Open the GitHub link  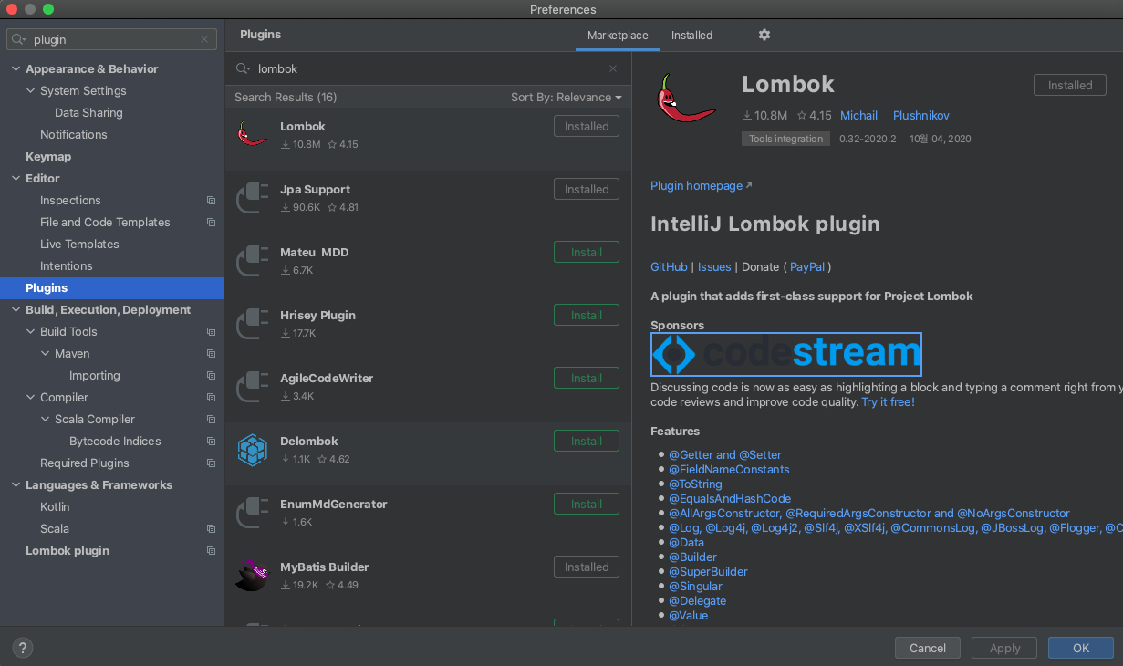669,267
